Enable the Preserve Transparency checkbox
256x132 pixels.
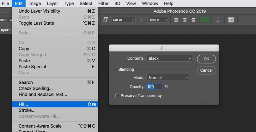pos(118,95)
